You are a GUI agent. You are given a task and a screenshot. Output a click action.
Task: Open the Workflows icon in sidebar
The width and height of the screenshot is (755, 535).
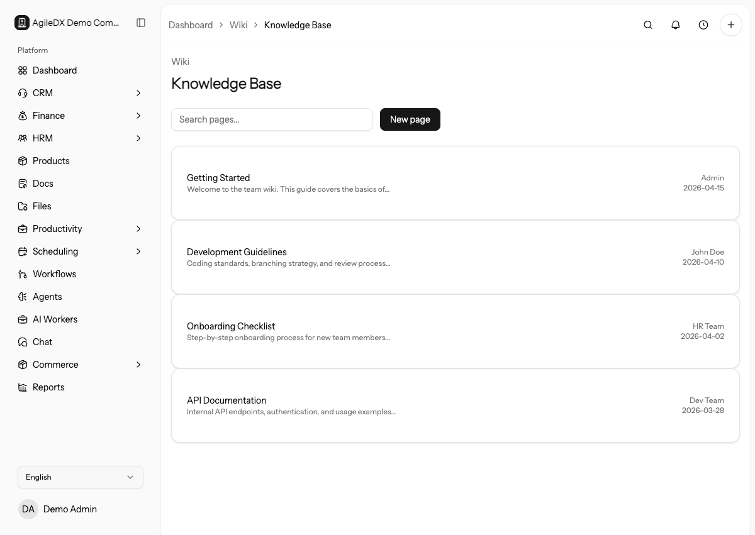tap(23, 274)
